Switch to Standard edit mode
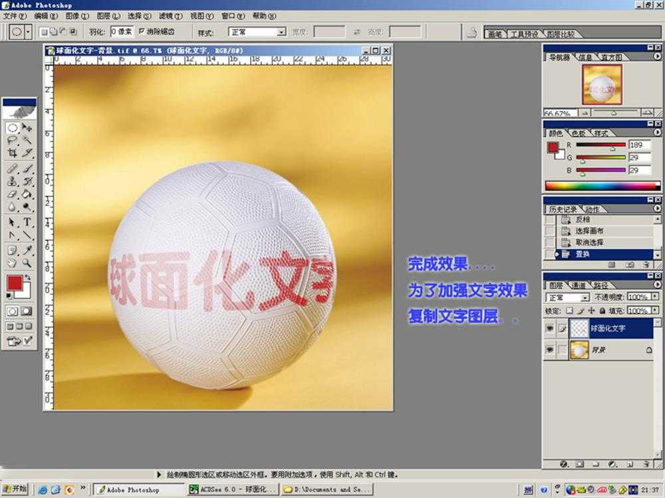665x498 pixels. (12, 311)
